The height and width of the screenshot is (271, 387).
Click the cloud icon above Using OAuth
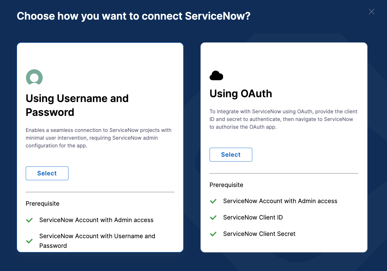click(x=216, y=76)
